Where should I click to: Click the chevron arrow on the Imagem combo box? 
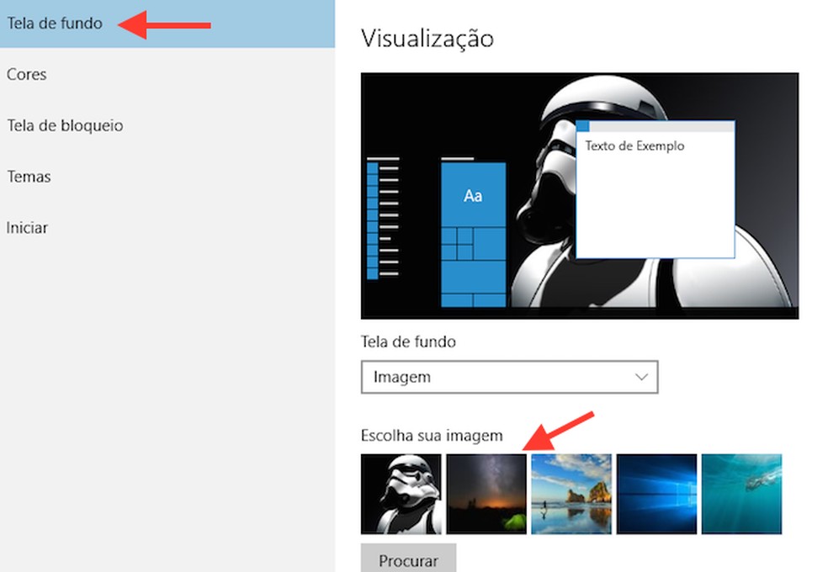tap(640, 377)
